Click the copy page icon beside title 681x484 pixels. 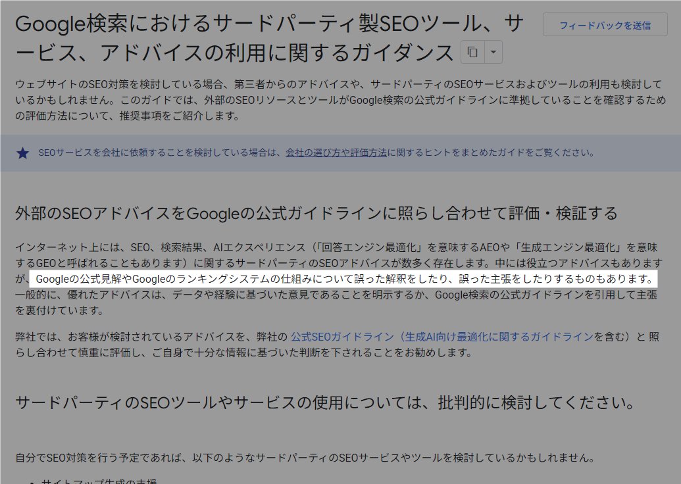(472, 52)
